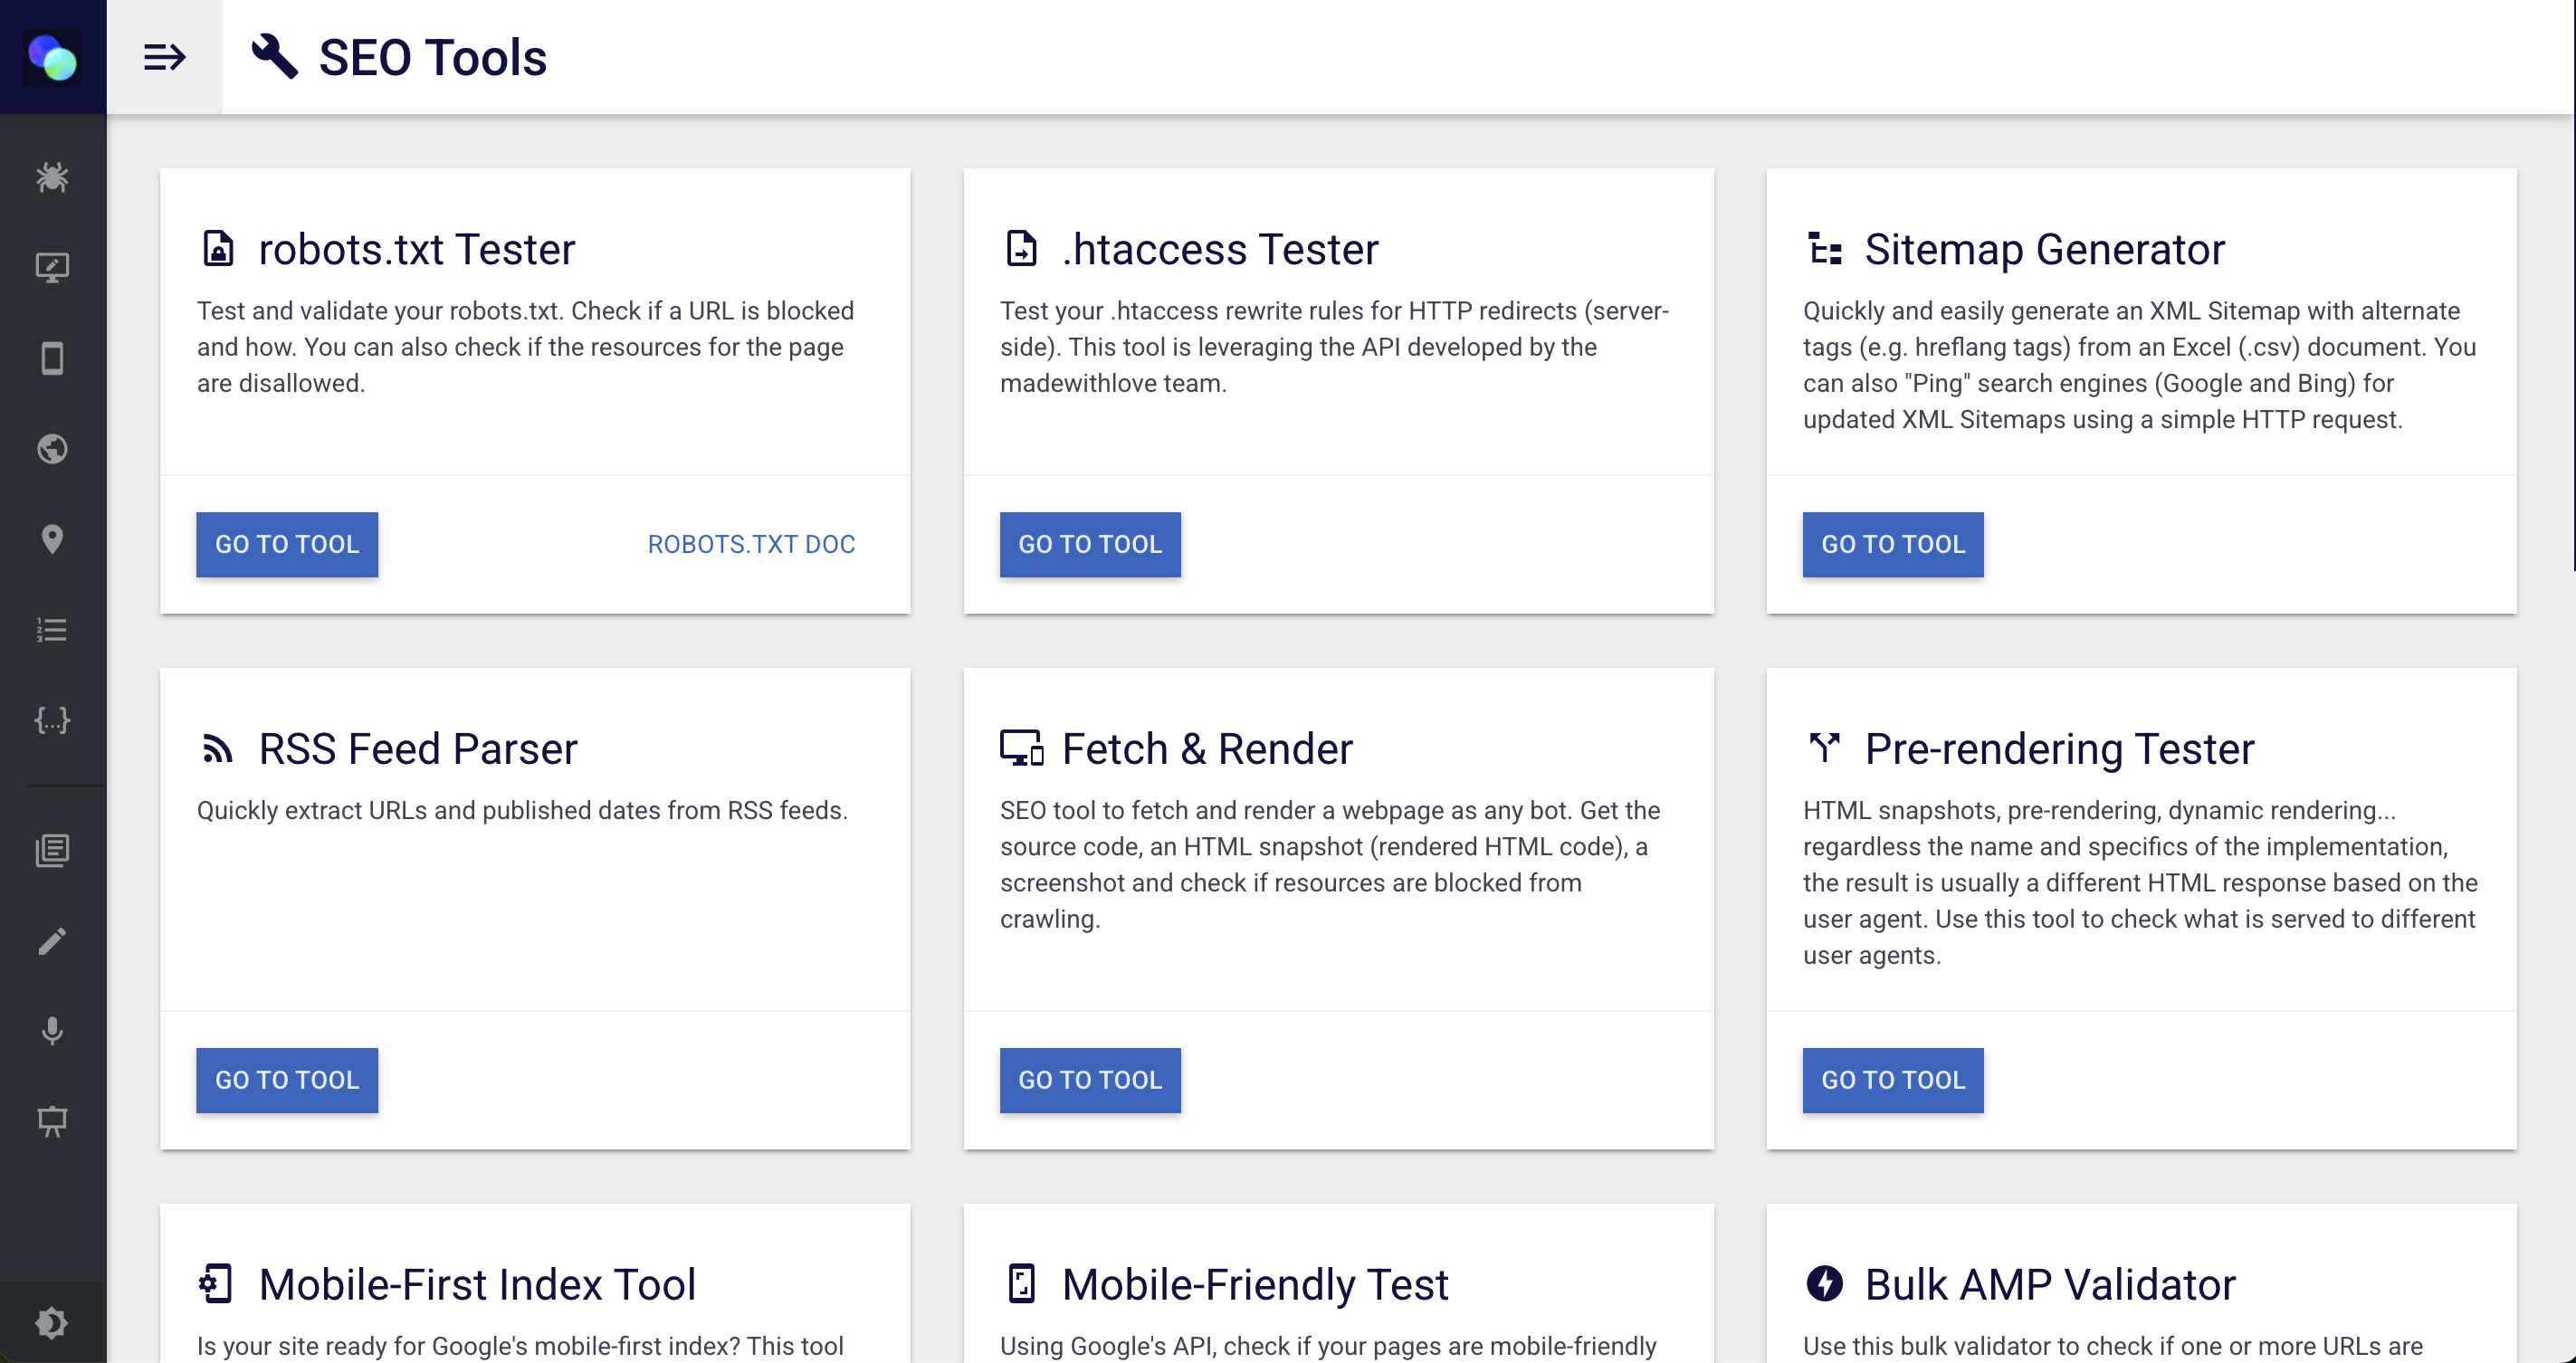Go to the robots.txt Tester tool
The width and height of the screenshot is (2576, 1363).
click(287, 544)
